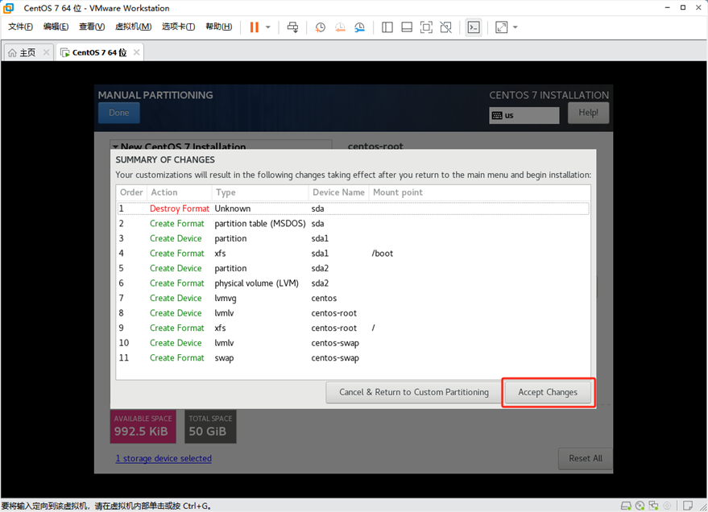Viewport: 708px width, 512px height.
Task: Open the 文件(F) menu
Action: pos(20,27)
